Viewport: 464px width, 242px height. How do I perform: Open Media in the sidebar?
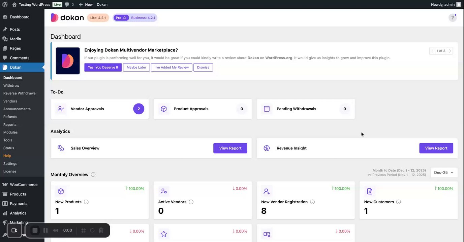coord(22,39)
